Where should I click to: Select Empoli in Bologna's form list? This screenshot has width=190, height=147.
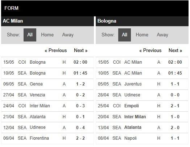[x=132, y=106]
